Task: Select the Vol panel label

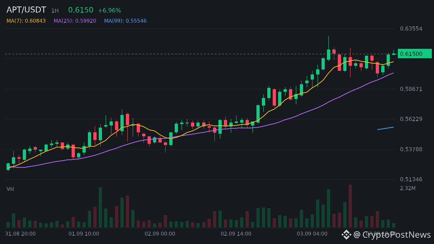Action: point(10,189)
